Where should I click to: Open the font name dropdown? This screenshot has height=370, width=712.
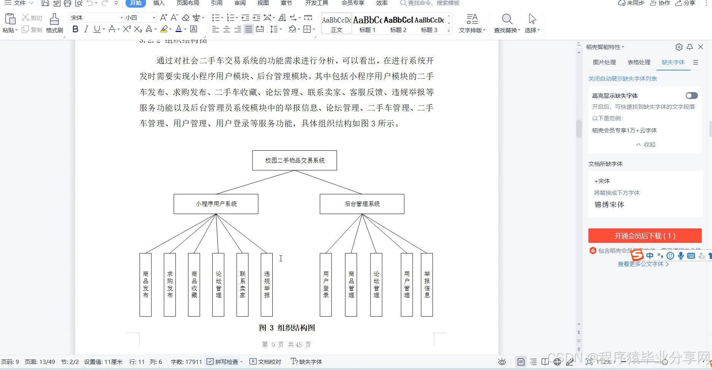click(122, 18)
